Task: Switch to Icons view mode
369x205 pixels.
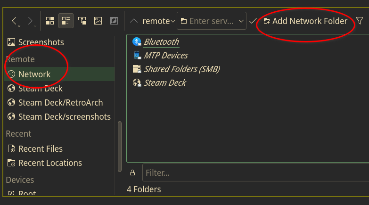Action: coord(50,21)
